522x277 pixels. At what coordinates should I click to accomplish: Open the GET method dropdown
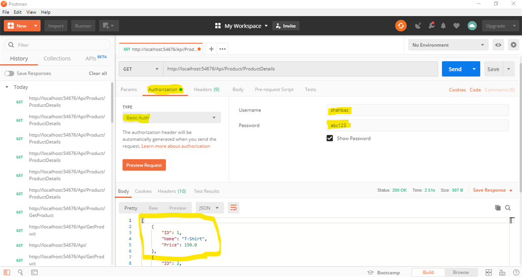click(x=141, y=69)
